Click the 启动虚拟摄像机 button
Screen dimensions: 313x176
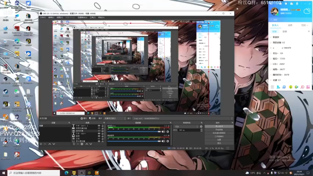click(219, 133)
